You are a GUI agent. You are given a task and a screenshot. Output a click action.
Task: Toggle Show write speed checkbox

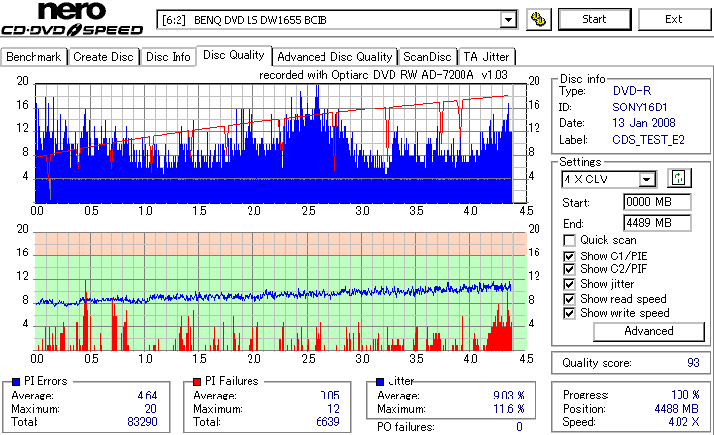click(x=569, y=313)
